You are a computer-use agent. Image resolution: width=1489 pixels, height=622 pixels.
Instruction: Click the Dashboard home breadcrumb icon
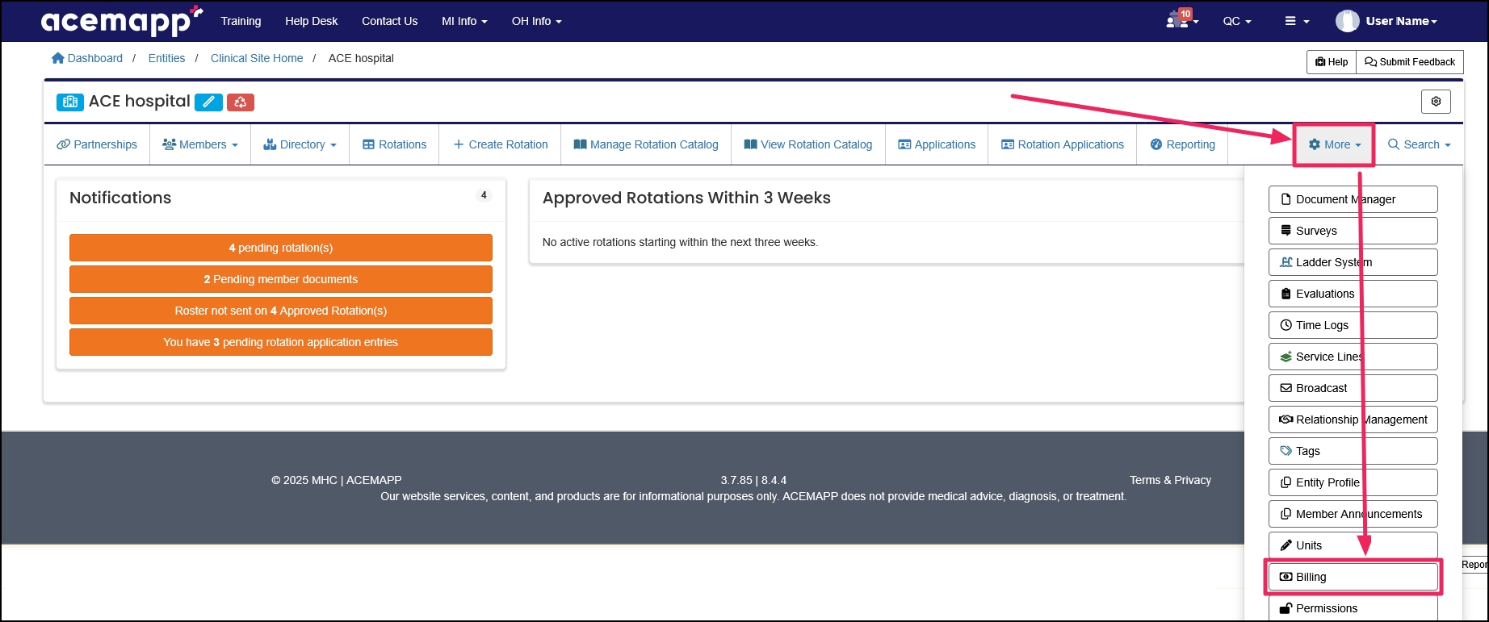[x=58, y=58]
